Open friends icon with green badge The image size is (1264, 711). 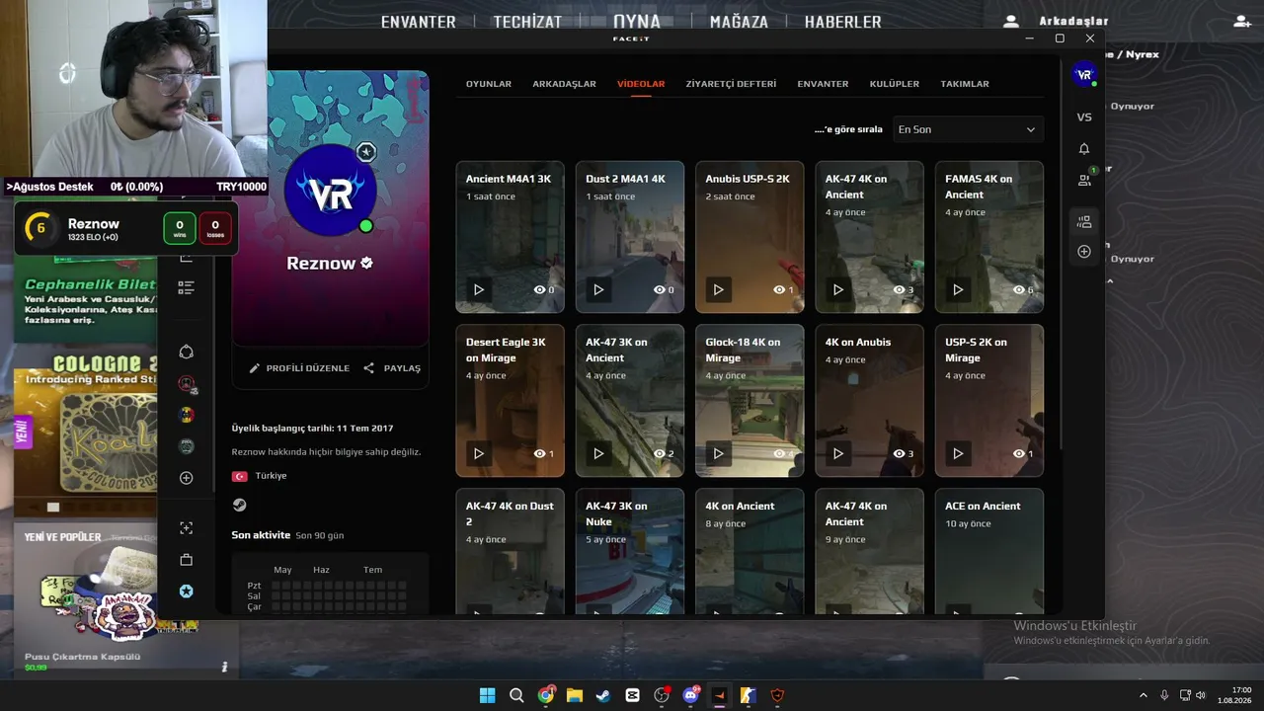(1084, 180)
